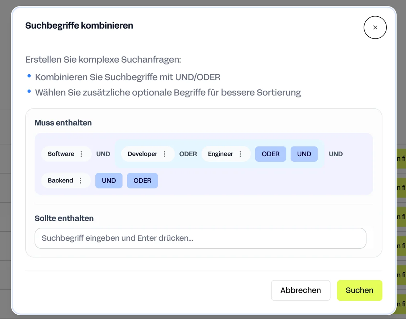Click the Sollte enthalten section label
Image resolution: width=406 pixels, height=319 pixels.
[x=64, y=218]
